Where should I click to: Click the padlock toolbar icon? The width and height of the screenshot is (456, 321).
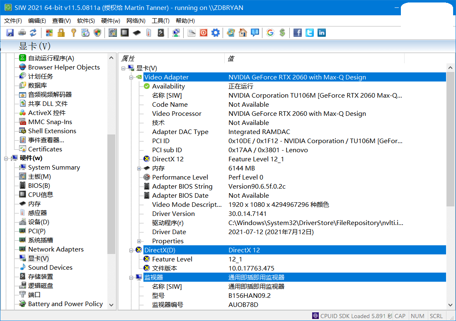(x=61, y=33)
